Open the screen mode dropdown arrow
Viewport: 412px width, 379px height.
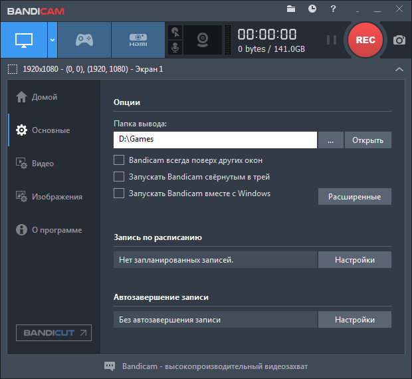coord(52,40)
